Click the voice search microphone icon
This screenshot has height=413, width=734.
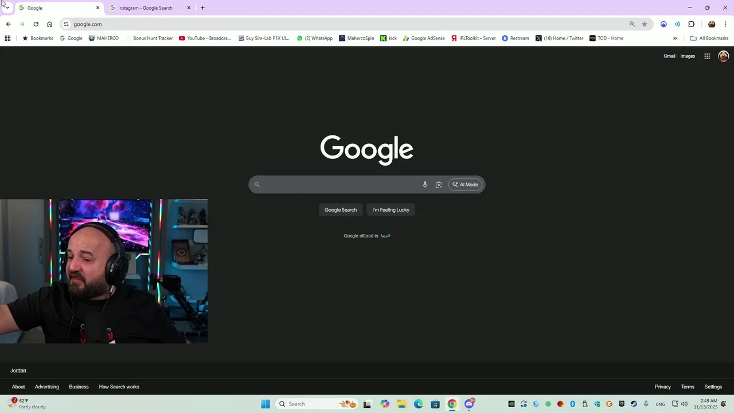click(425, 185)
